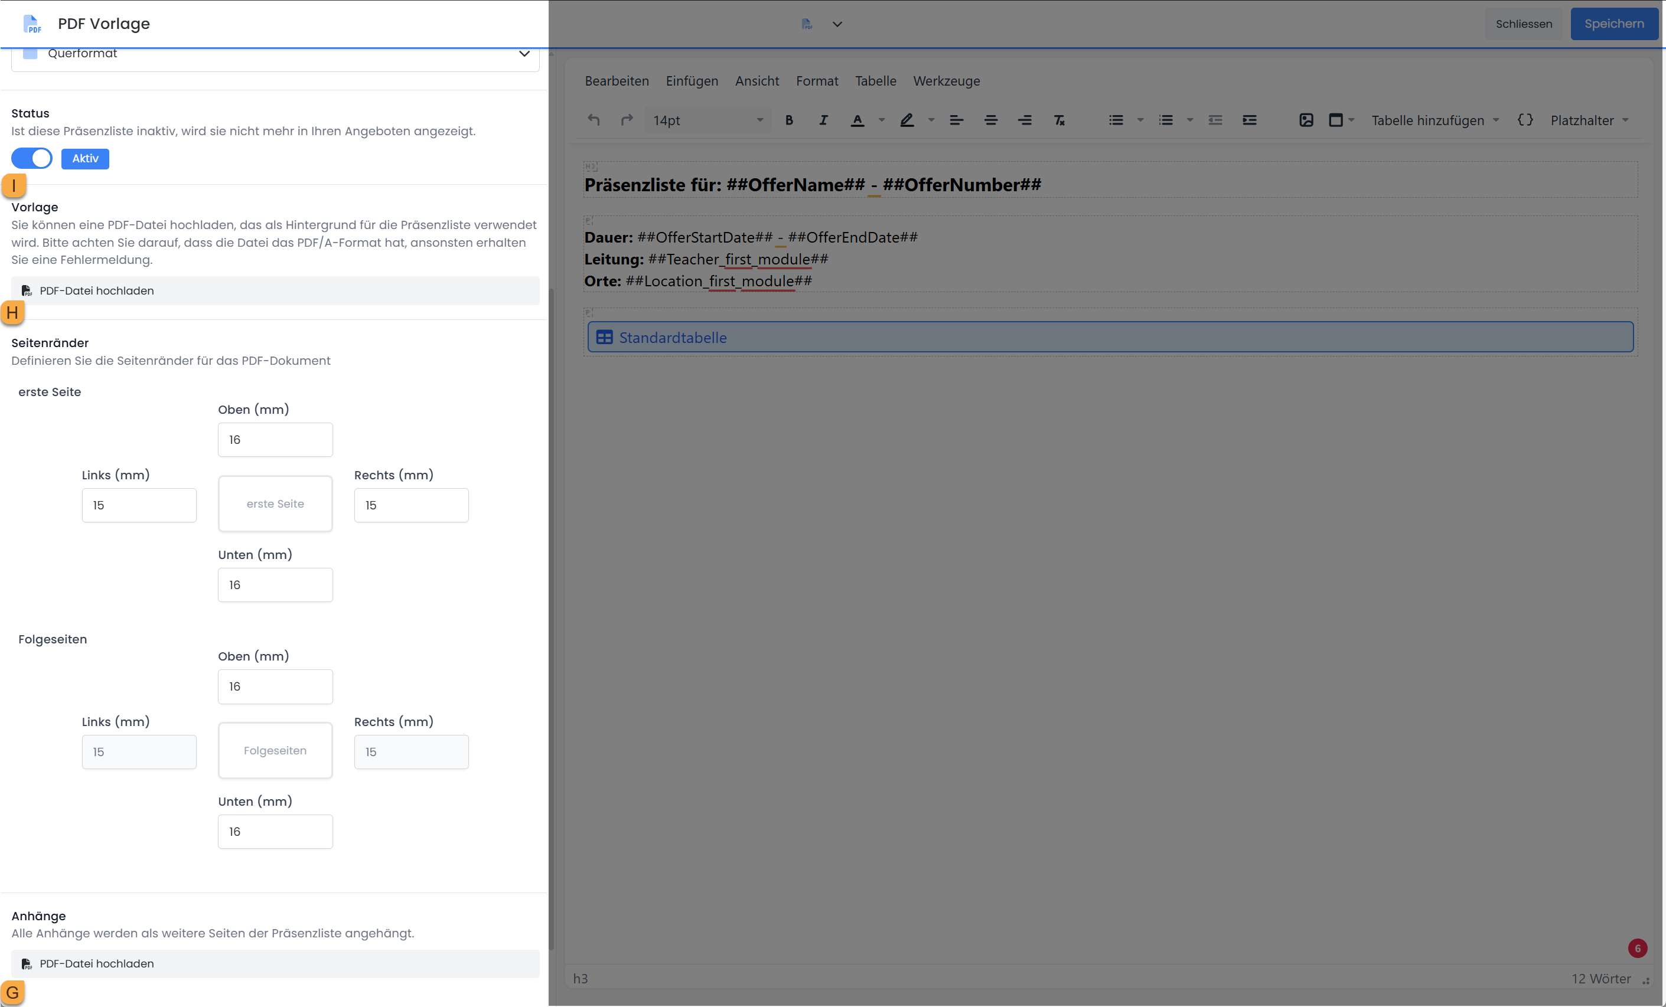Click the insert image icon
The image size is (1666, 1007).
tap(1306, 120)
